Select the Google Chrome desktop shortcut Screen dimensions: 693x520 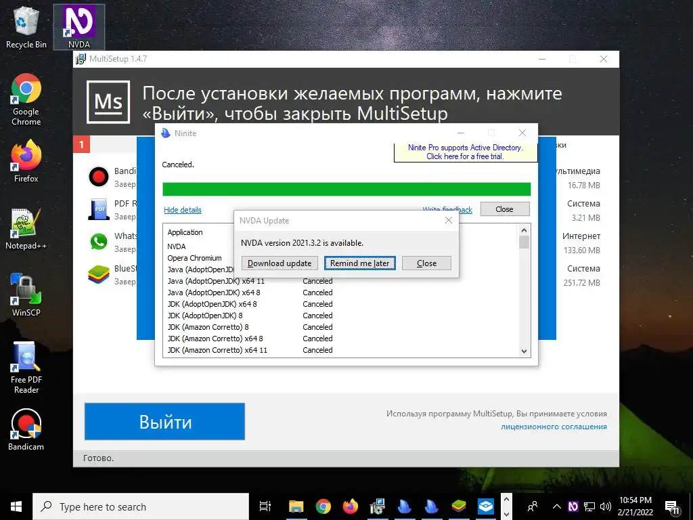pyautogui.click(x=26, y=100)
